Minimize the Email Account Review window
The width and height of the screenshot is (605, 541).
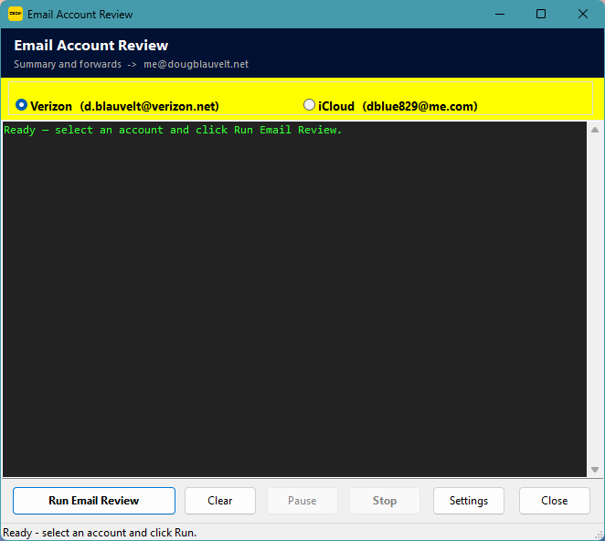(x=500, y=14)
